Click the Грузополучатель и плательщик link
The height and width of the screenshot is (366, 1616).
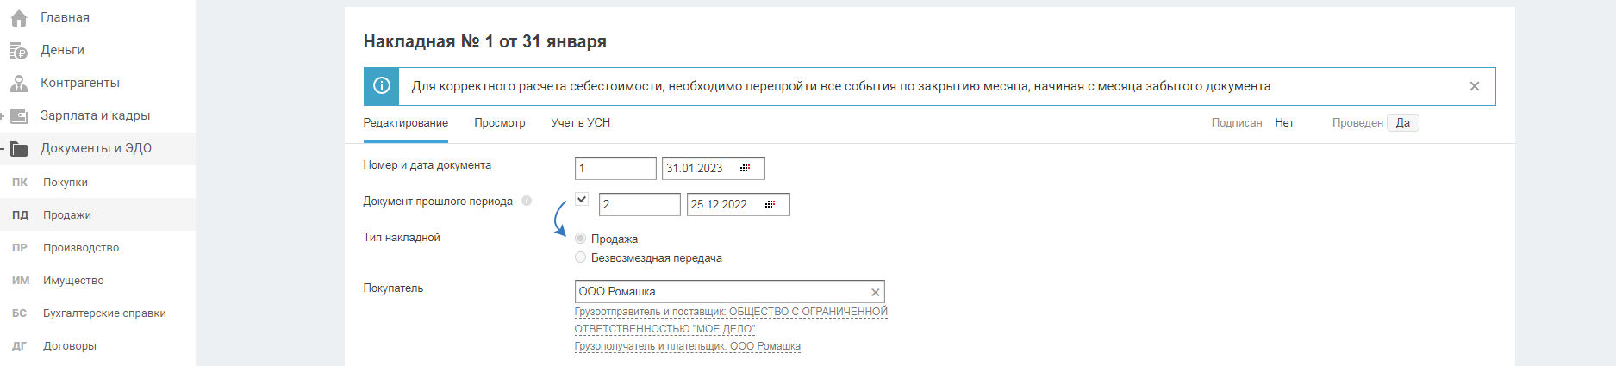[687, 346]
